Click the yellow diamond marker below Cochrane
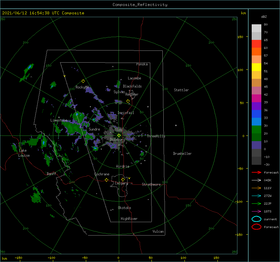280x262 pixels. click(x=106, y=180)
